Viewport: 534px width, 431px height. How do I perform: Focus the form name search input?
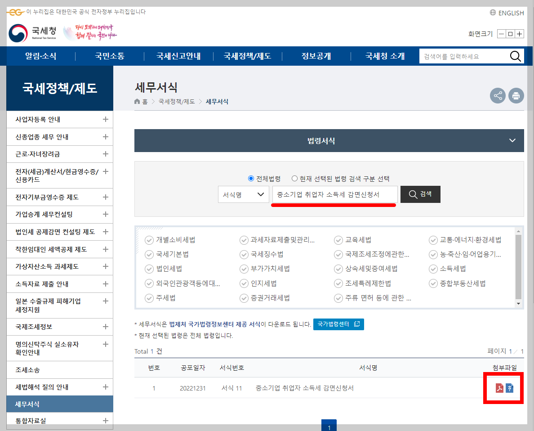point(335,194)
